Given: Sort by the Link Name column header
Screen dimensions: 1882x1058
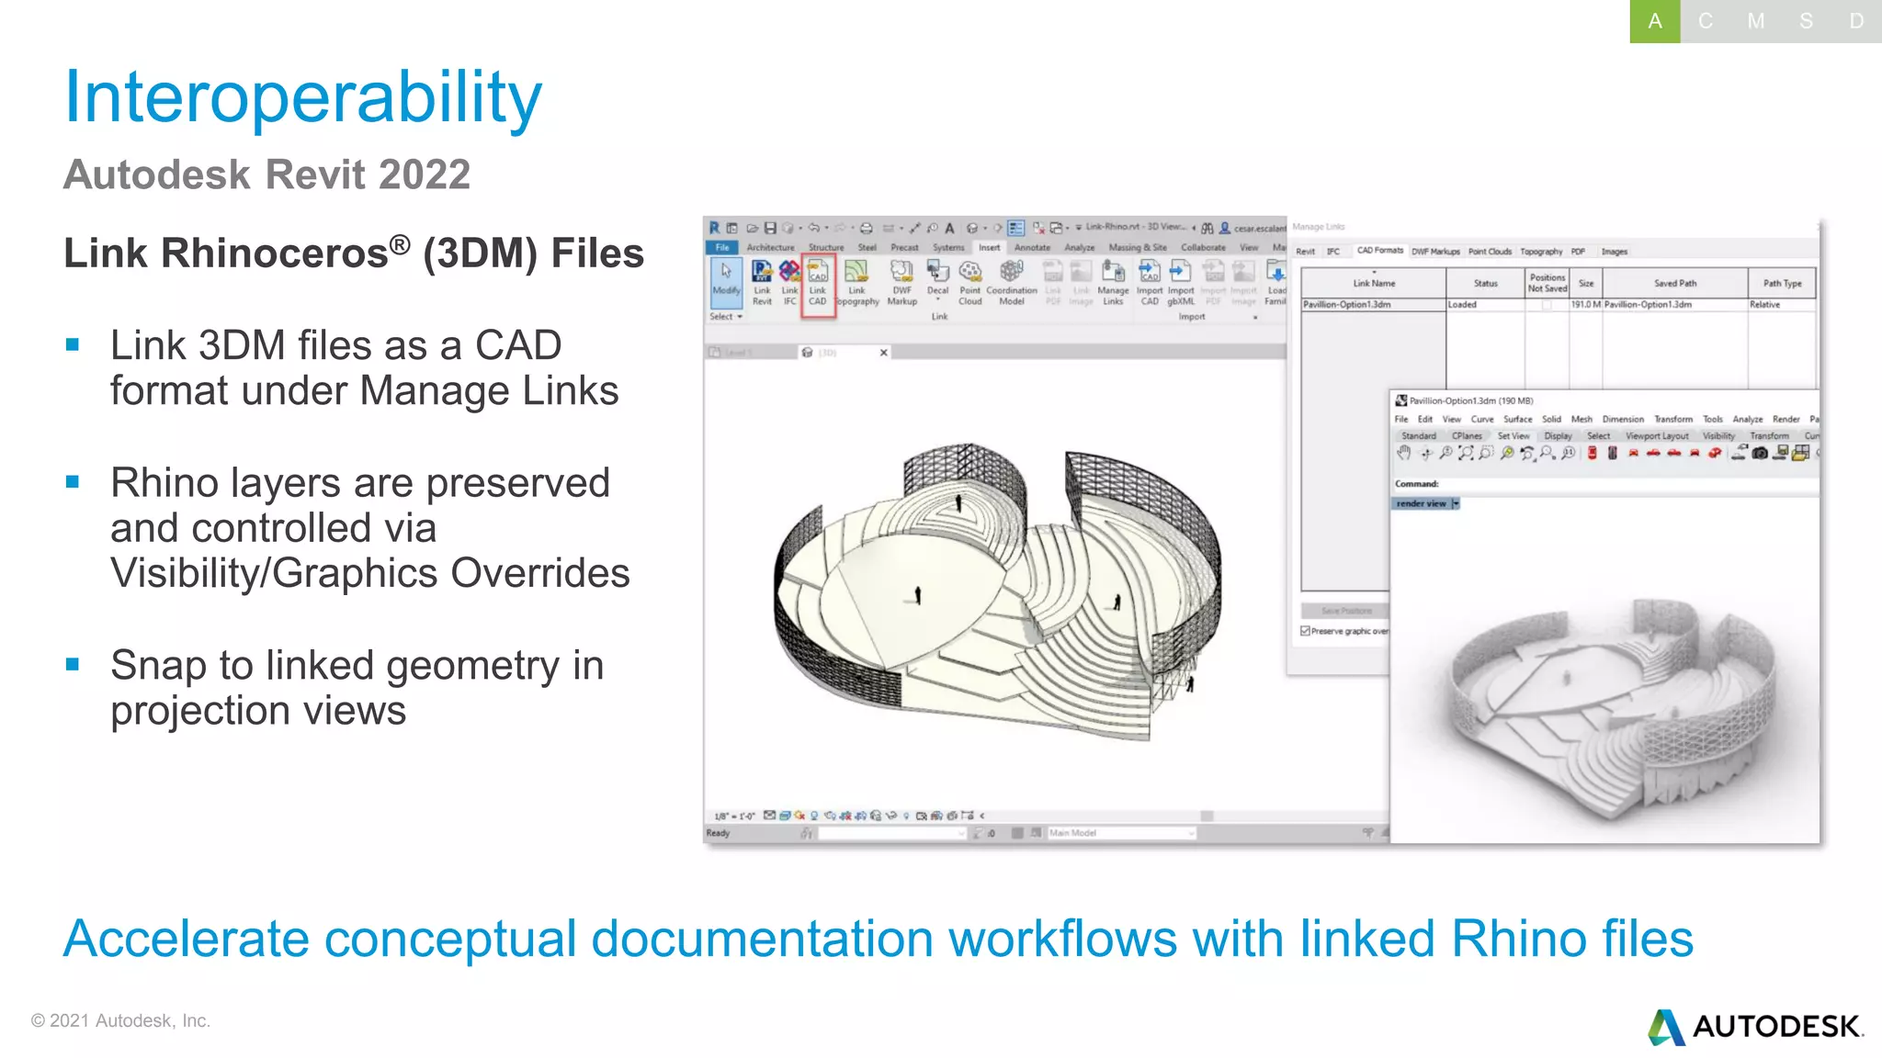Looking at the screenshot, I should pyautogui.click(x=1374, y=283).
